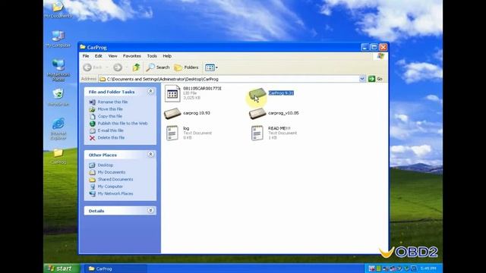Open the Back history dropdown arrow
The image size is (486, 273).
(107, 67)
